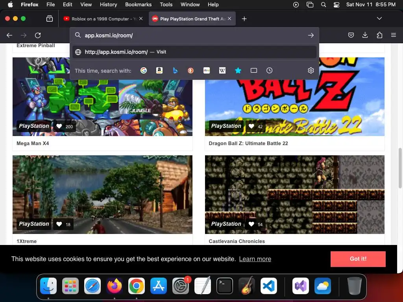
Task: Search open tabs using the tab icon
Action: (x=254, y=70)
